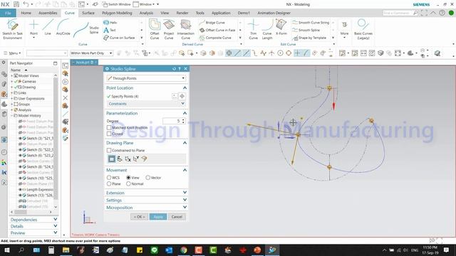This screenshot has height=256, width=456.
Task: Open Calculator from the taskbar
Action: (51, 250)
